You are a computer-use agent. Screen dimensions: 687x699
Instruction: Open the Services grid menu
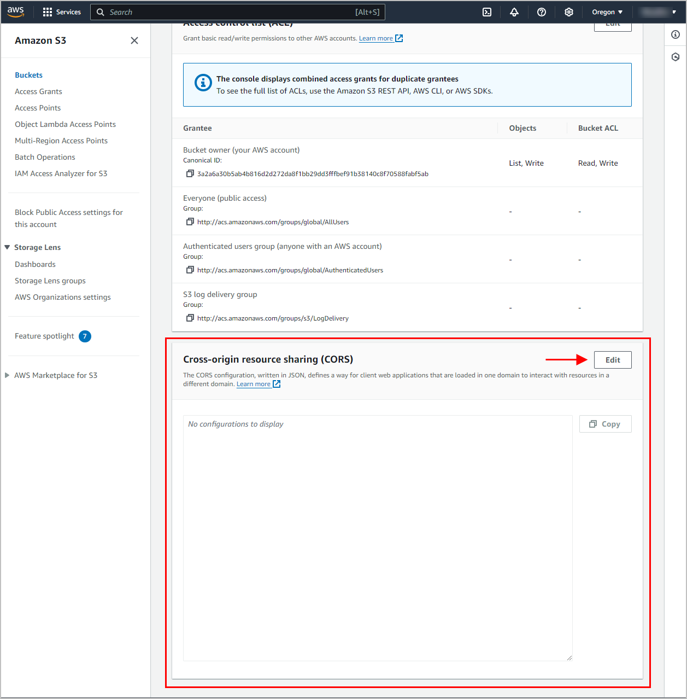tap(48, 12)
